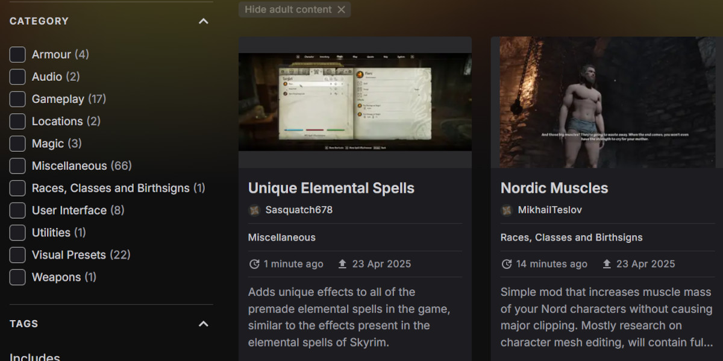Viewport: 723px width, 361px height.
Task: Open the Nordic Muscles mod thumbnail
Action: [607, 102]
